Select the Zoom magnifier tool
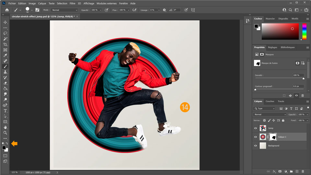This screenshot has width=311, height=175. pos(5,133)
